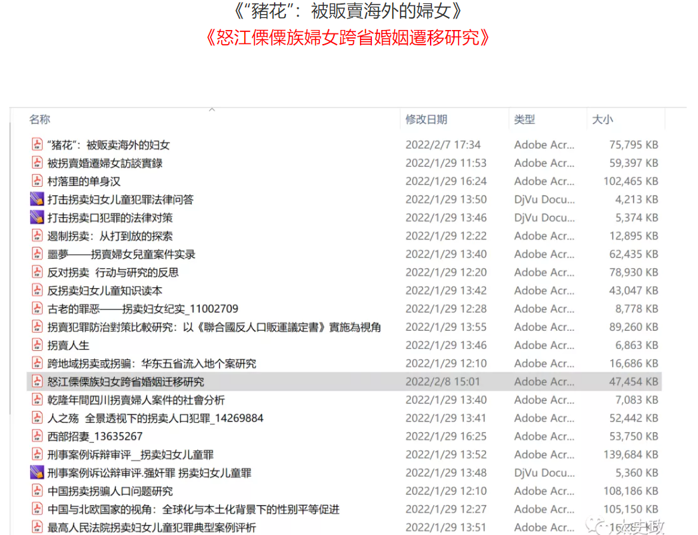Click the PDF icon beside 村落里的单身汉
The width and height of the screenshot is (698, 535).
pyautogui.click(x=37, y=181)
